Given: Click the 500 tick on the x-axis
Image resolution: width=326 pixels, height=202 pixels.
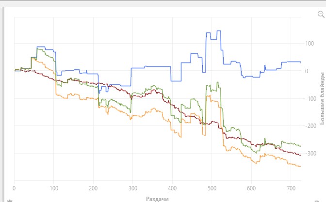Looking at the screenshot, I should (x=212, y=188).
